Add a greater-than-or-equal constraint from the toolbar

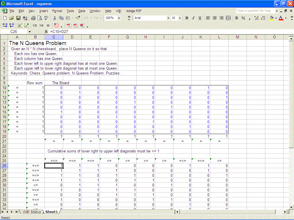pos(41,25)
